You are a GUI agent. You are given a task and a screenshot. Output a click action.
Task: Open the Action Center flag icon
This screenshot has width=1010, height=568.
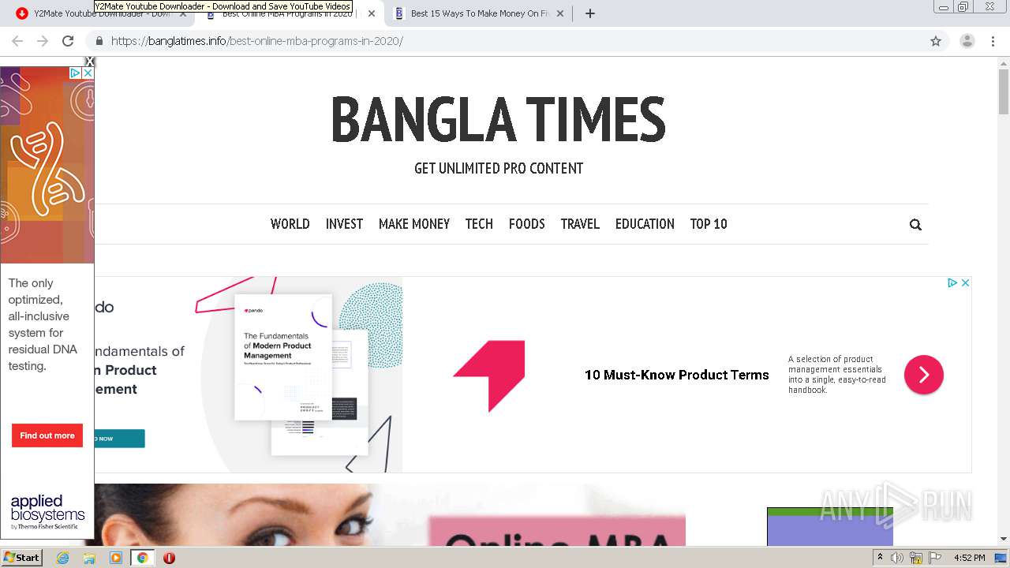pos(935,558)
